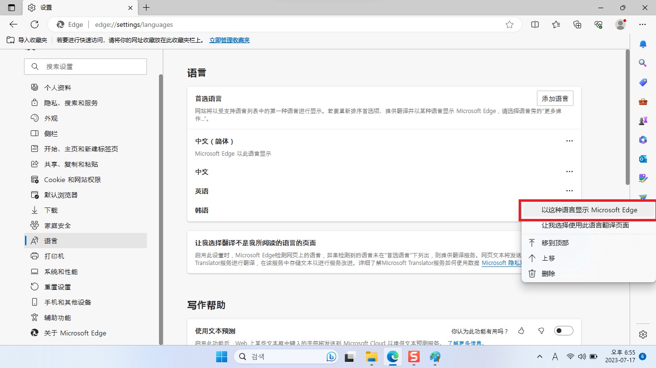Open 辅助功能 settings section

[85, 318]
